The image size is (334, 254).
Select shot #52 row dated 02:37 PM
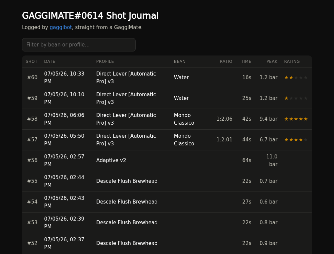click(167, 243)
